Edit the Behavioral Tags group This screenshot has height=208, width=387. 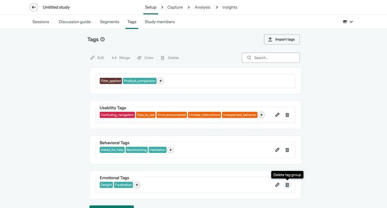[x=277, y=150]
